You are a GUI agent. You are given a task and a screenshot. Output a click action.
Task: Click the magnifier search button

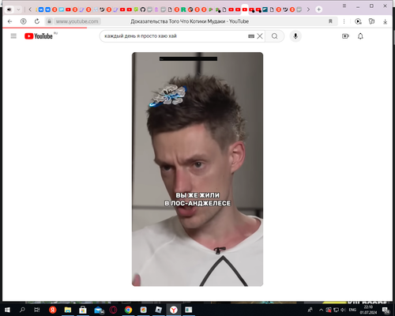tap(274, 36)
